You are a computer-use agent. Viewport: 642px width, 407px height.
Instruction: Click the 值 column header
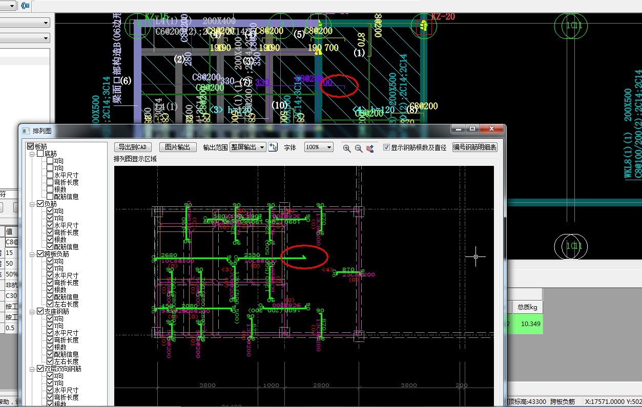(x=11, y=231)
